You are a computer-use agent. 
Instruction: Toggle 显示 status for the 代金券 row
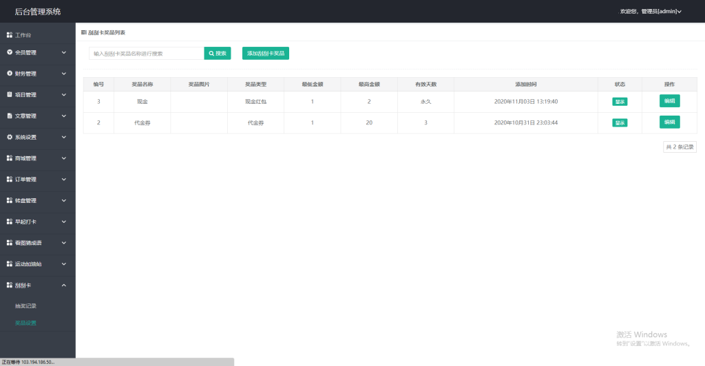click(620, 122)
